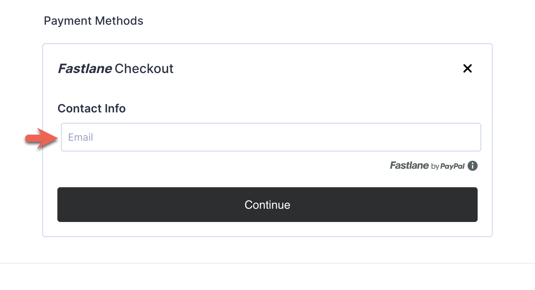Click the Fastlane Checkout title
535x290 pixels.
point(115,68)
